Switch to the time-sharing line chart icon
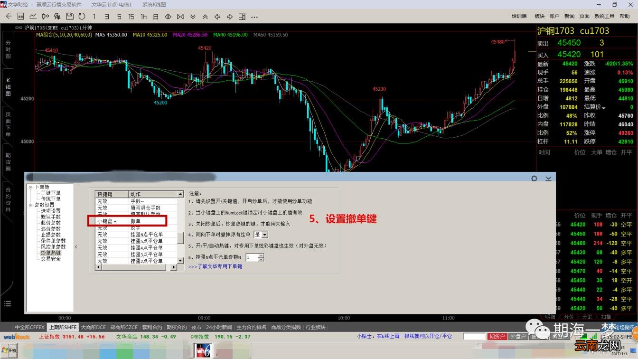Image resolution: width=638 pixels, height=359 pixels. click(33, 16)
